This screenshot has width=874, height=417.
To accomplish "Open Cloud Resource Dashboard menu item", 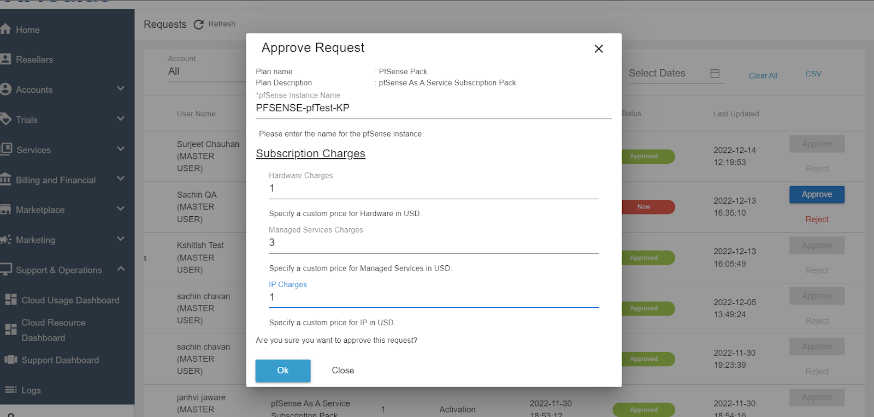I will (54, 330).
